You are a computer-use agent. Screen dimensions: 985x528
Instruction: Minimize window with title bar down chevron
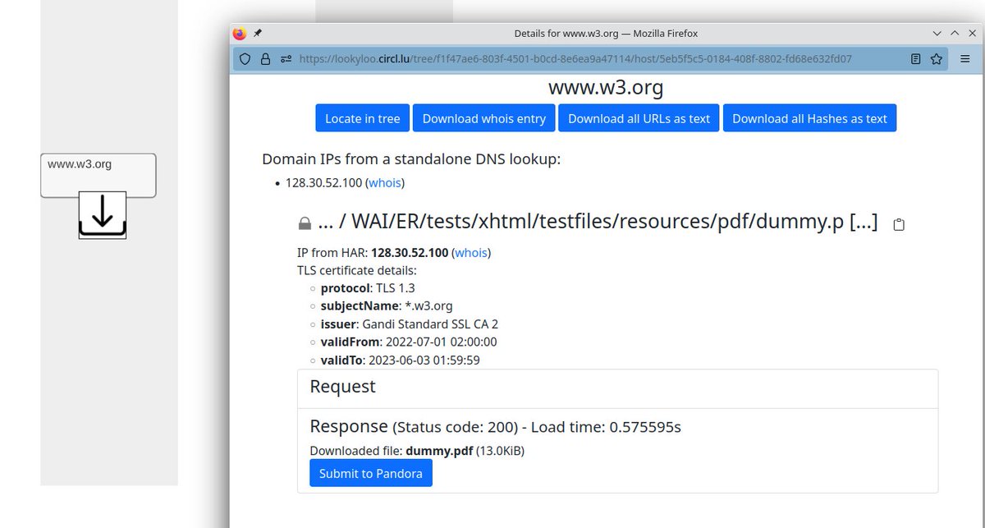pyautogui.click(x=937, y=34)
